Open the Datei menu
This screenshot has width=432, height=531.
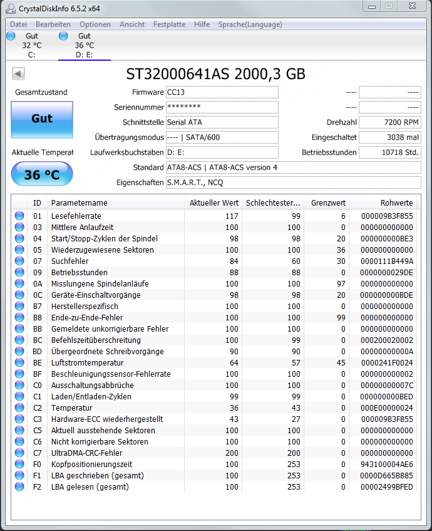point(18,24)
